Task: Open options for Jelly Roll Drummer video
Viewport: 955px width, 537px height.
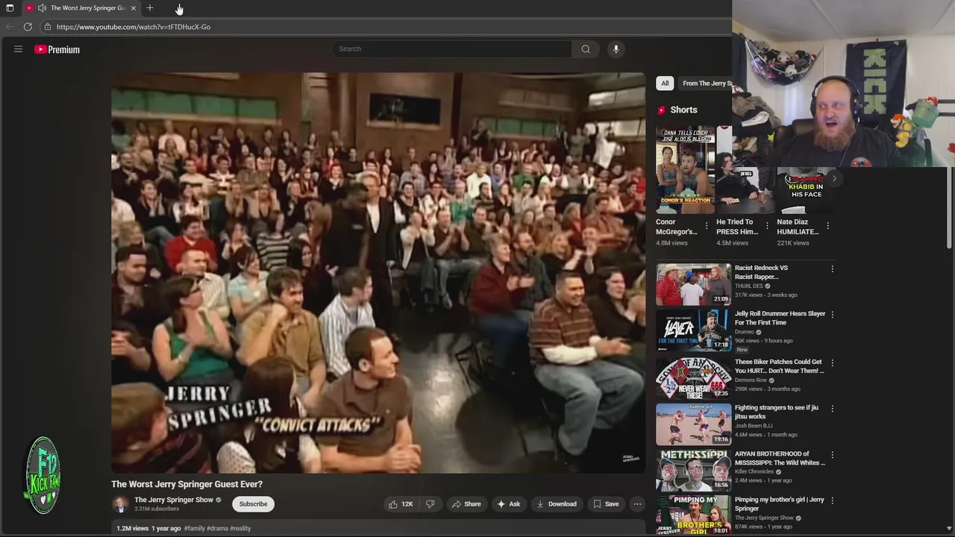Action: coord(833,315)
